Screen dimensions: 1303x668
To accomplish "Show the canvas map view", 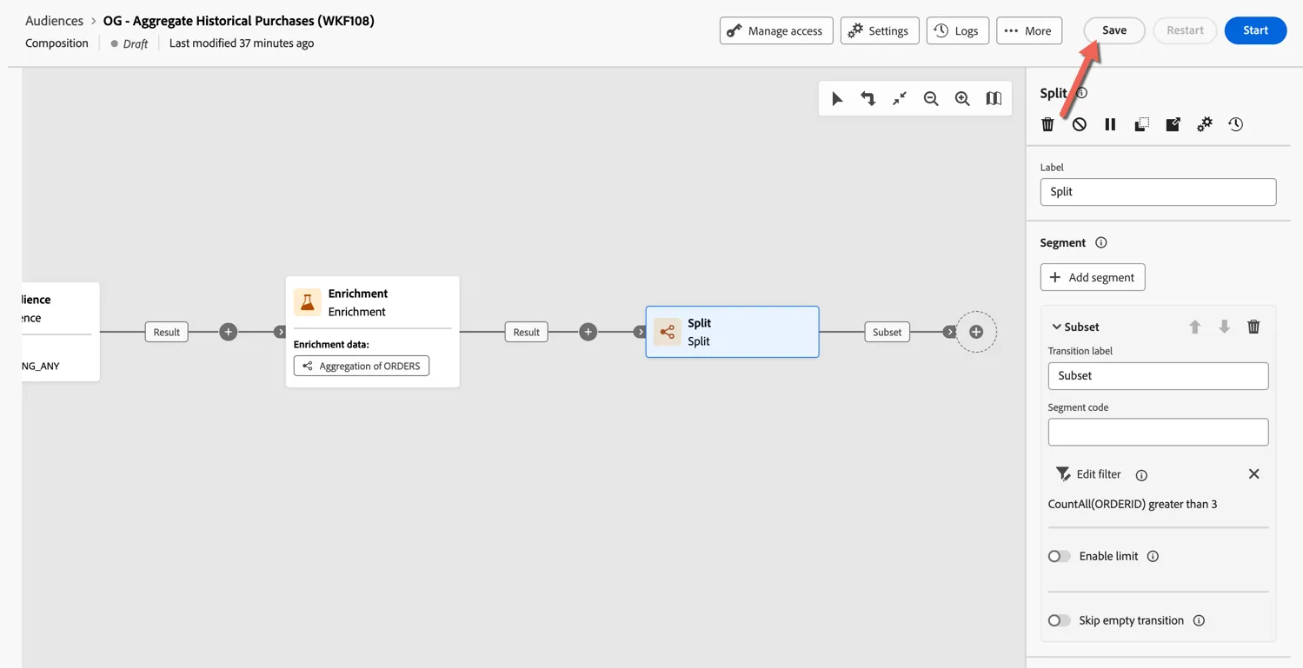I will point(994,99).
